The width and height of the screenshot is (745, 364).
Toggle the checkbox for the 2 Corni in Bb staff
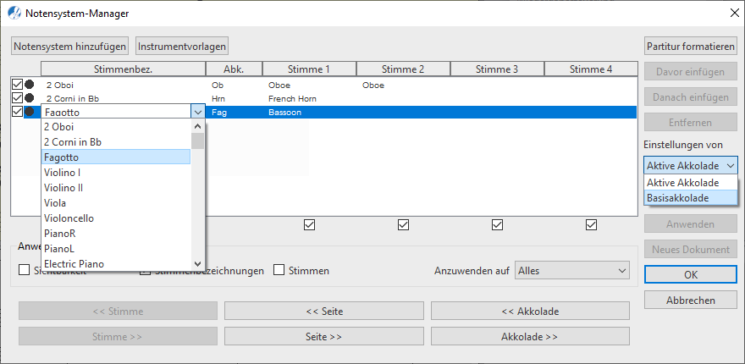[17, 98]
